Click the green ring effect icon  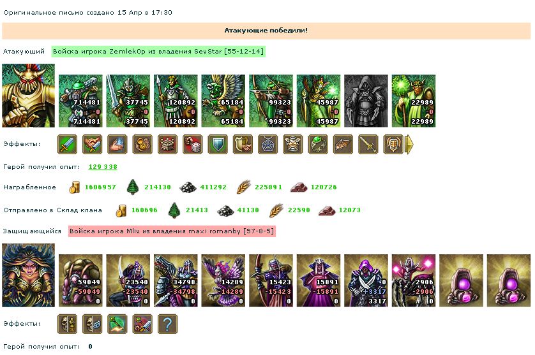point(318,144)
